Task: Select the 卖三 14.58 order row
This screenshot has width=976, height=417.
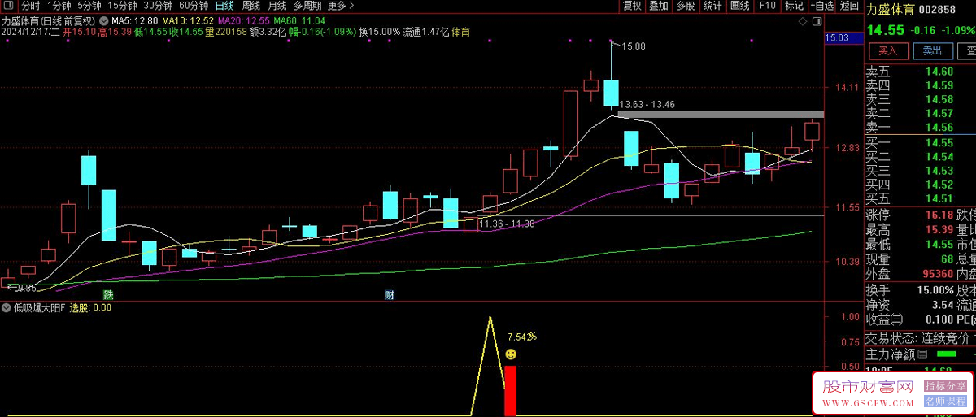Action: [920, 99]
